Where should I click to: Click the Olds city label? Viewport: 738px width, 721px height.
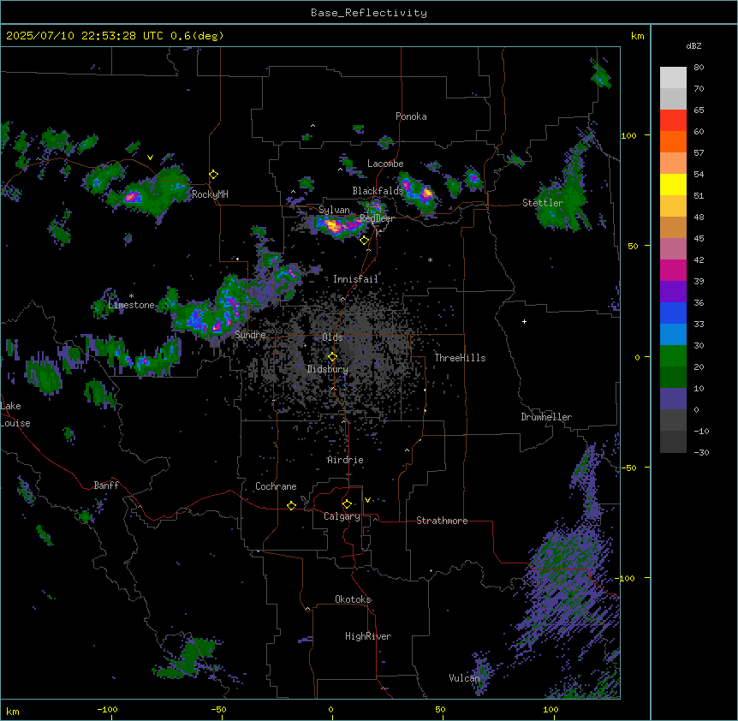(332, 337)
